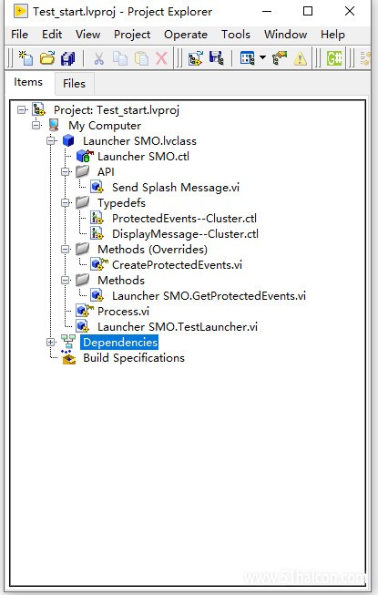
Task: Select Send Splash Message.vi item
Action: tap(176, 188)
